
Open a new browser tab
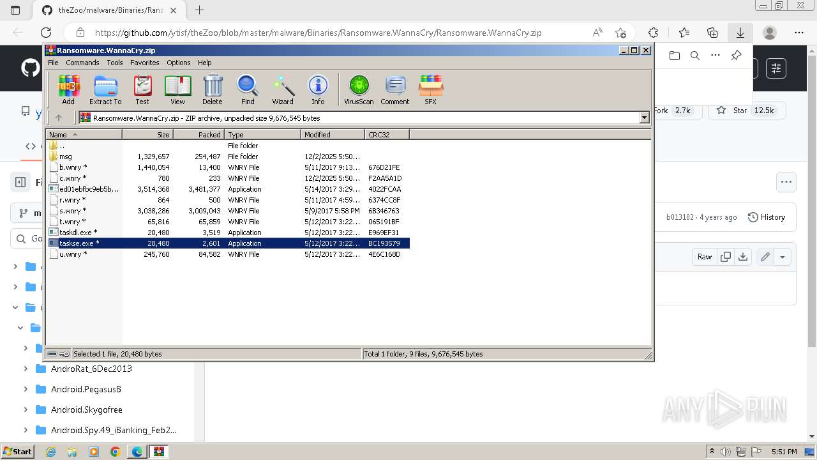[200, 10]
